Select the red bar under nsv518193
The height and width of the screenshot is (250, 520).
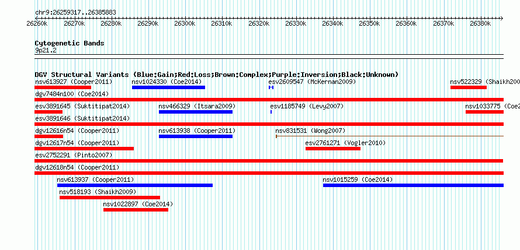coord(110,198)
